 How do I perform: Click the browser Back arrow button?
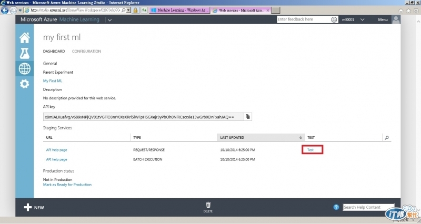(x=5, y=10)
